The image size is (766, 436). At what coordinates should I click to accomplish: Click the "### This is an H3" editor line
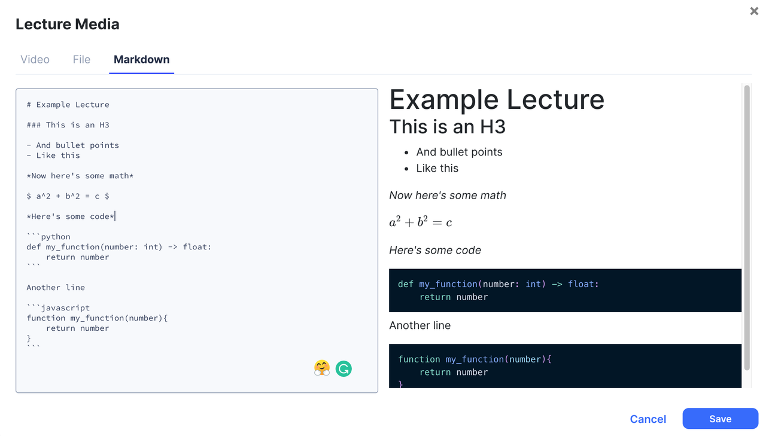click(68, 125)
